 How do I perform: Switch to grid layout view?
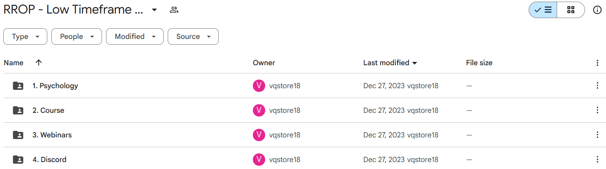[x=571, y=10]
